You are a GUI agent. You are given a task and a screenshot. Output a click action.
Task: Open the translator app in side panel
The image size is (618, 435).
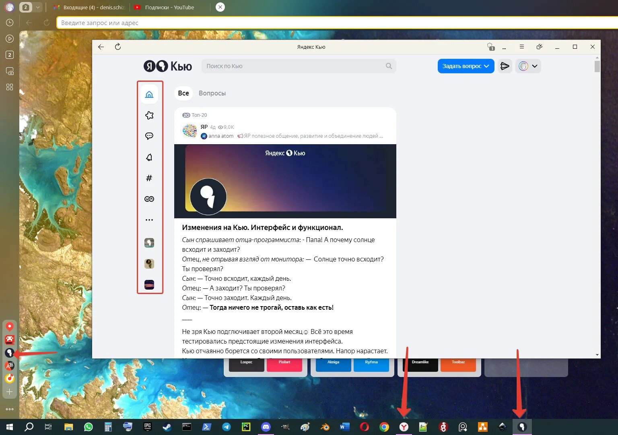pos(10,366)
